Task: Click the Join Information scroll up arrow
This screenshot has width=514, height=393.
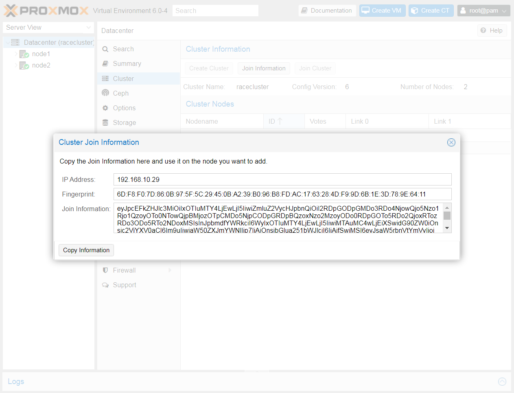Action: pos(447,207)
